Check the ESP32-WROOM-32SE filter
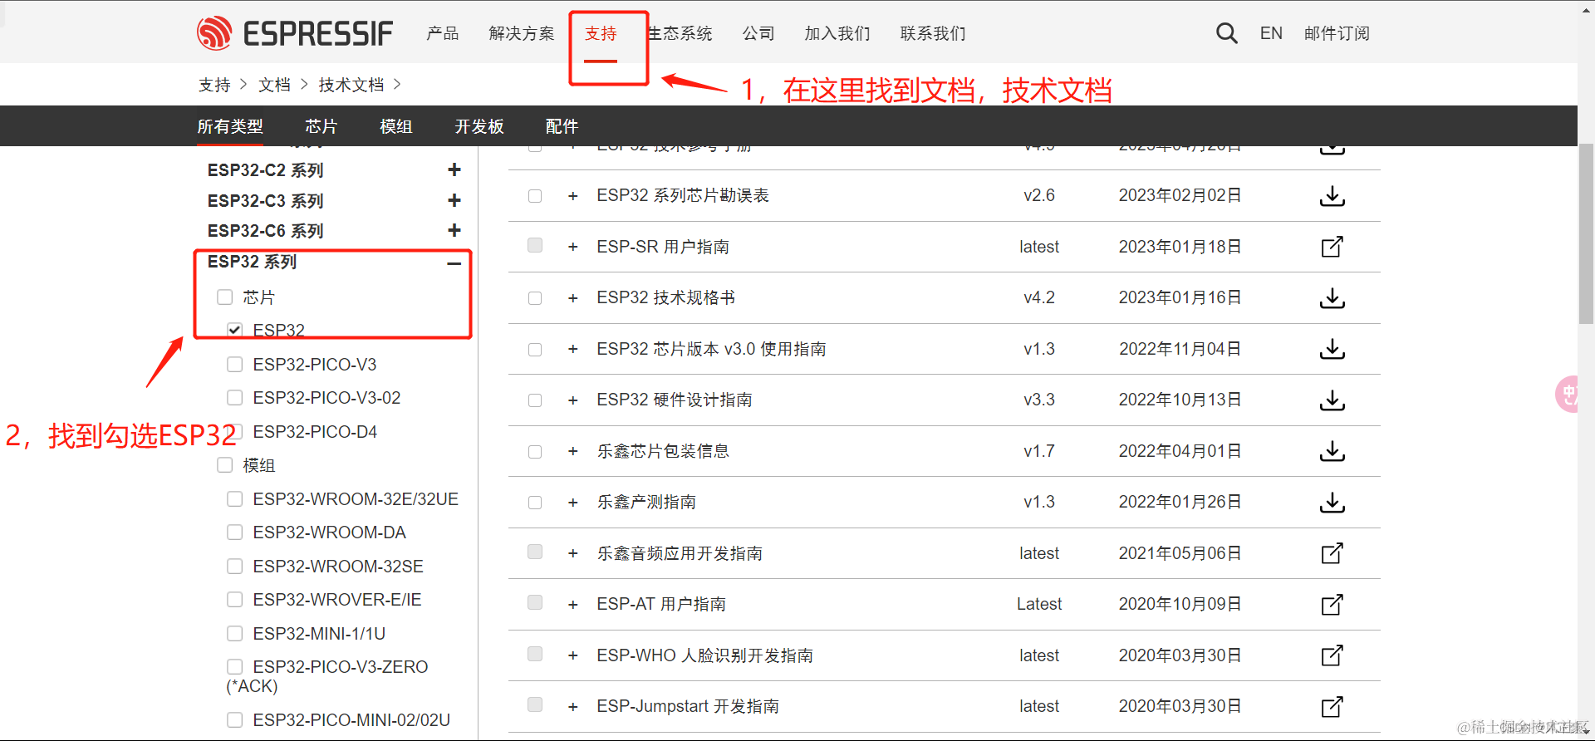This screenshot has height=741, width=1595. [x=235, y=567]
